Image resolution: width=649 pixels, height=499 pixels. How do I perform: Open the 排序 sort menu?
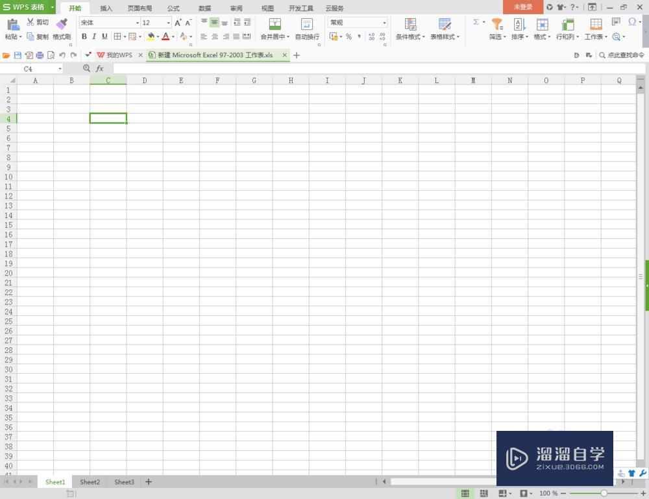coord(519,29)
